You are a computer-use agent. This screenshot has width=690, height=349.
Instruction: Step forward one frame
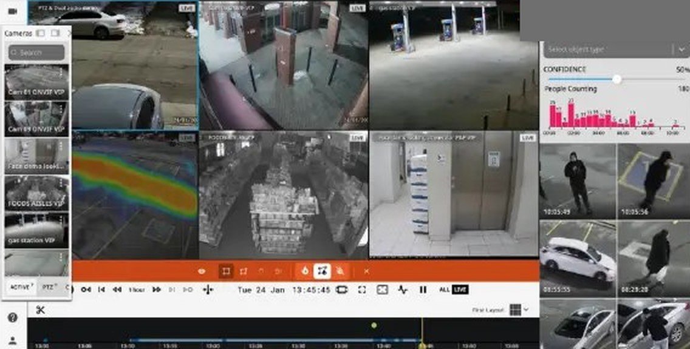coord(172,290)
